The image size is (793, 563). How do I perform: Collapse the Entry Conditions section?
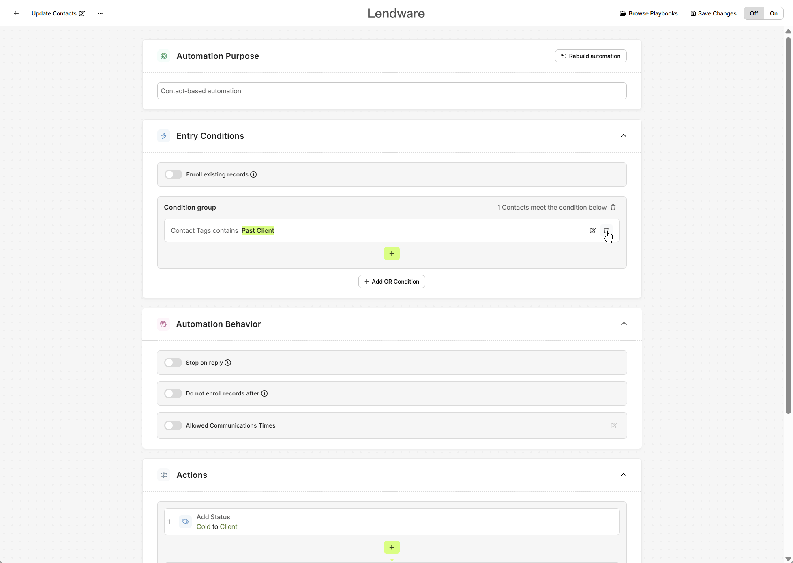point(624,135)
